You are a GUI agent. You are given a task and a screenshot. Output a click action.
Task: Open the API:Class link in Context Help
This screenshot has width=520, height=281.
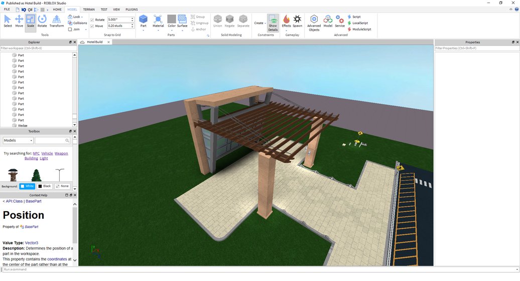coord(14,201)
